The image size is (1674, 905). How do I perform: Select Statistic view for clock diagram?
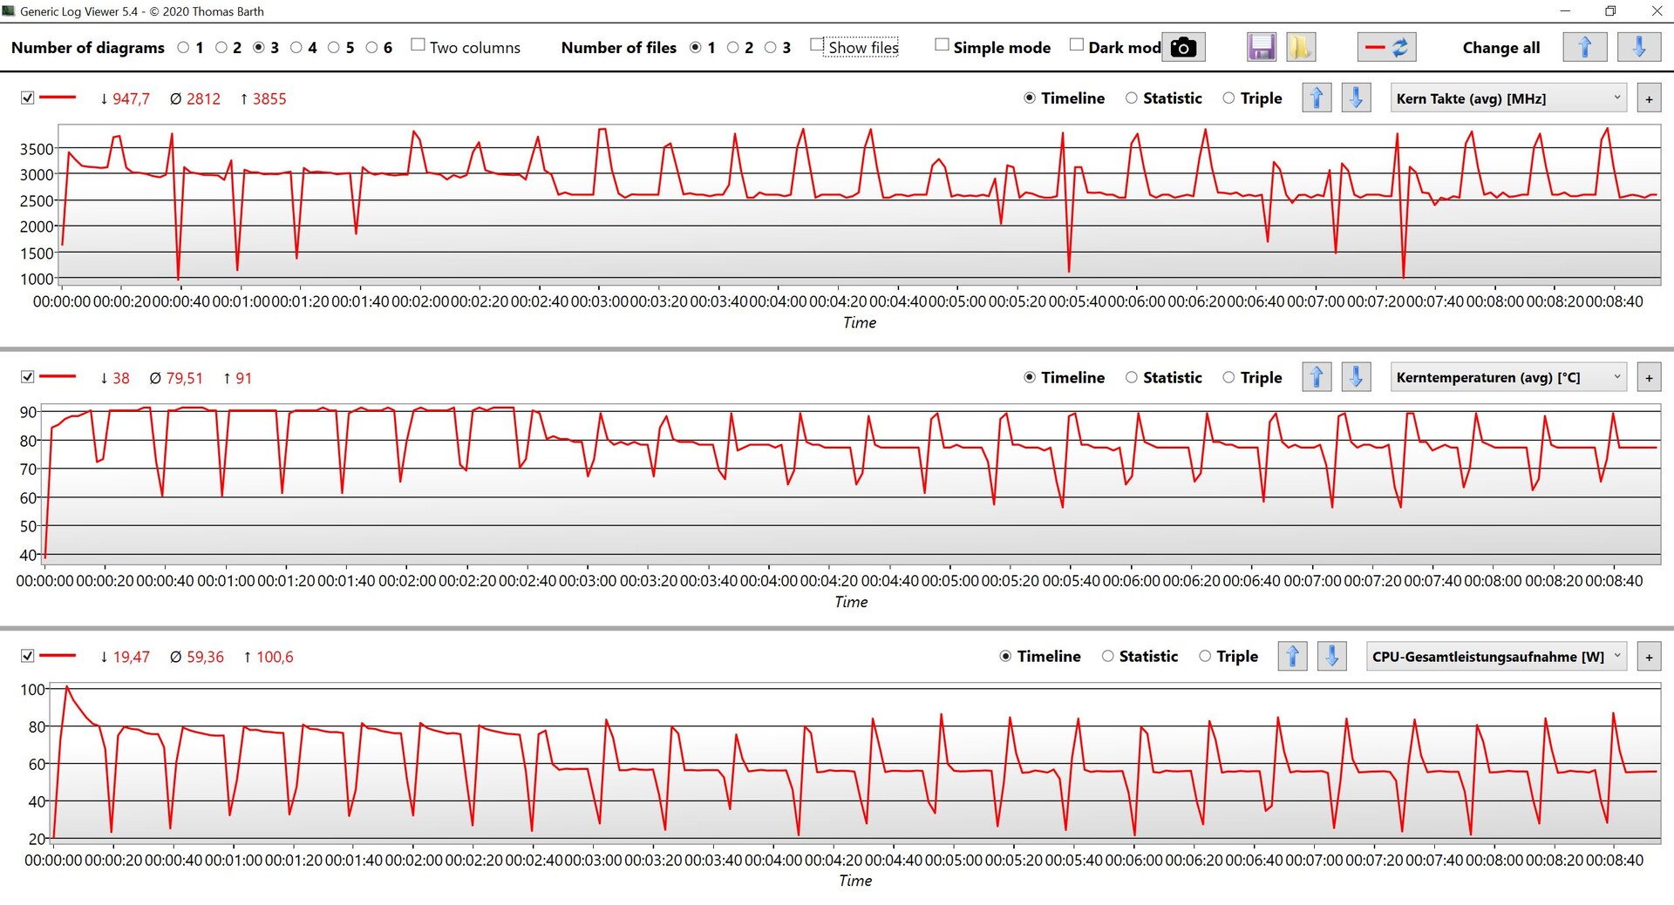1132,98
